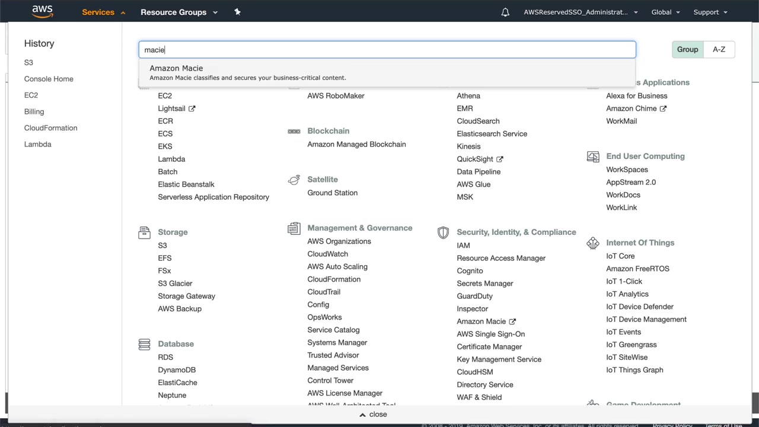759x427 pixels.
Task: Click the Satellite category icon
Action: [294, 180]
